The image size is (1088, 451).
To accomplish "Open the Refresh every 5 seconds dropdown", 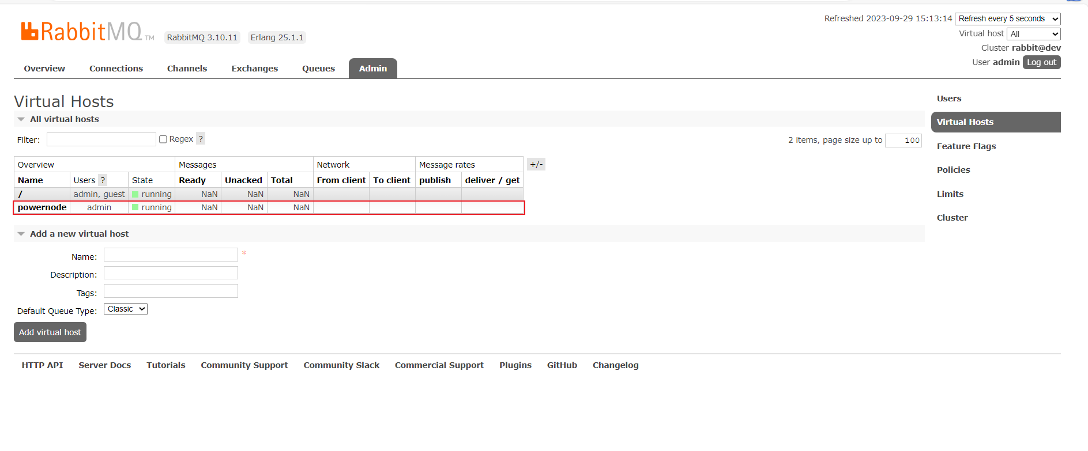I will click(x=1008, y=19).
